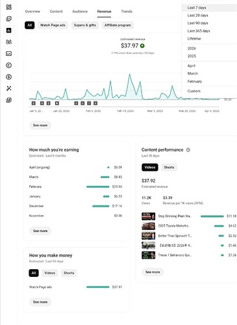The height and width of the screenshot is (325, 237).
Task: Choose February from date menu
Action: point(209,81)
